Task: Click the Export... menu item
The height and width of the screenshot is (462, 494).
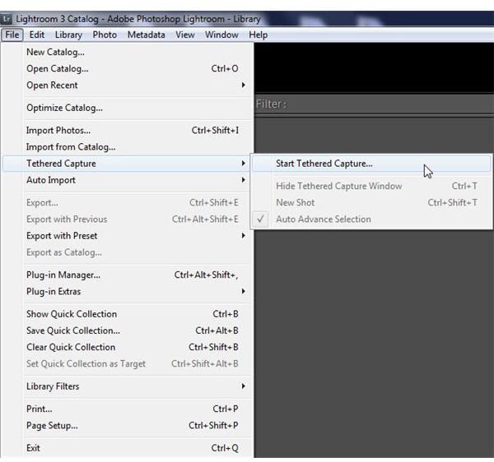Action: 128,202
